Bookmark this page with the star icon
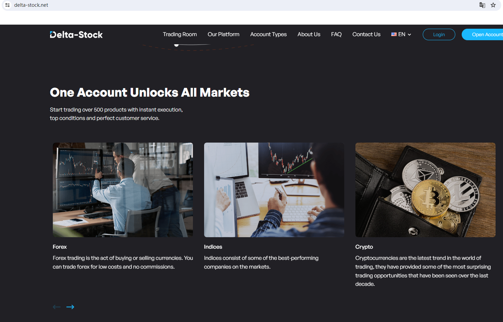Image resolution: width=503 pixels, height=322 pixels. point(493,5)
